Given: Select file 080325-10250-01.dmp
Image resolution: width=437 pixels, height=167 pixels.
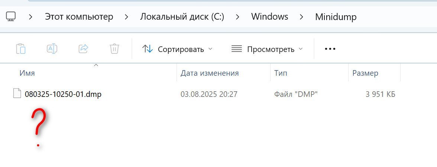Looking at the screenshot, I should [x=63, y=94].
